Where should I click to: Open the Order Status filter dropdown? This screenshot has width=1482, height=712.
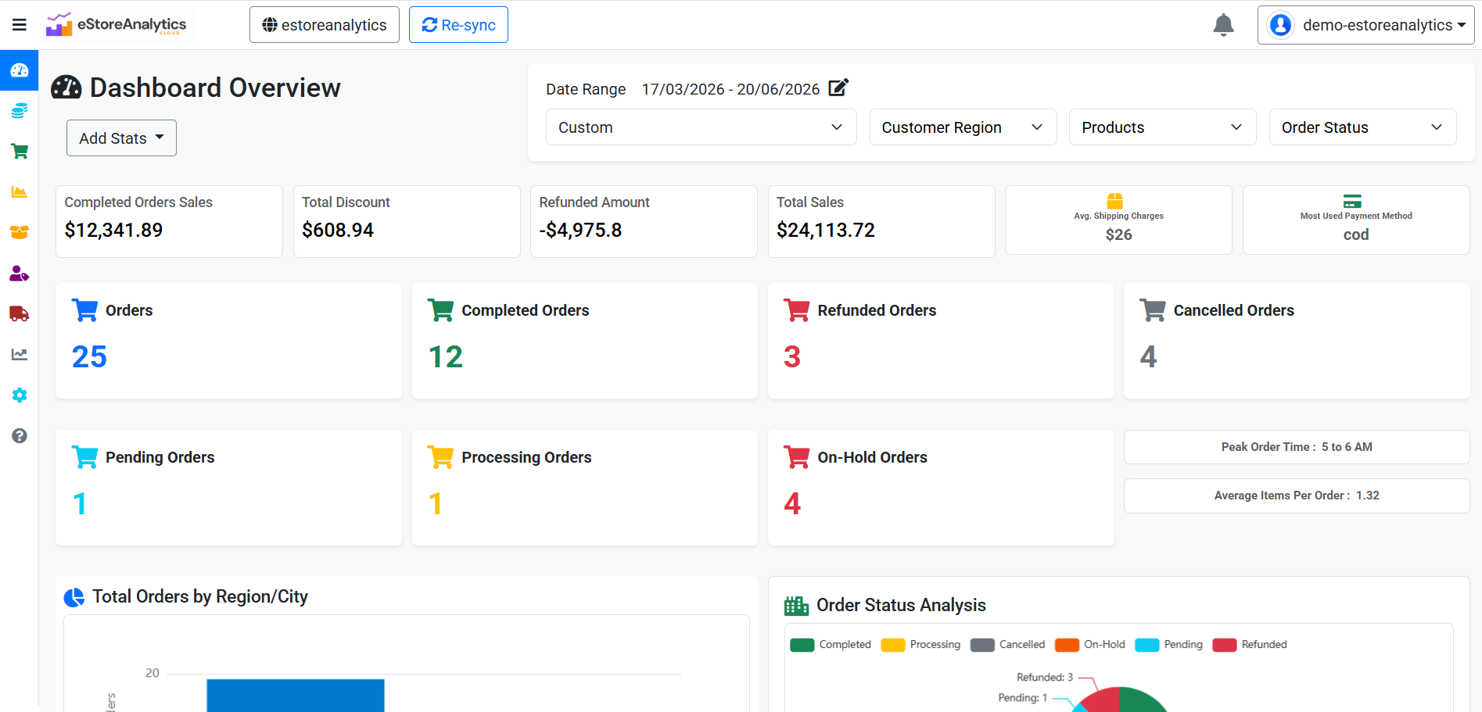tap(1362, 127)
